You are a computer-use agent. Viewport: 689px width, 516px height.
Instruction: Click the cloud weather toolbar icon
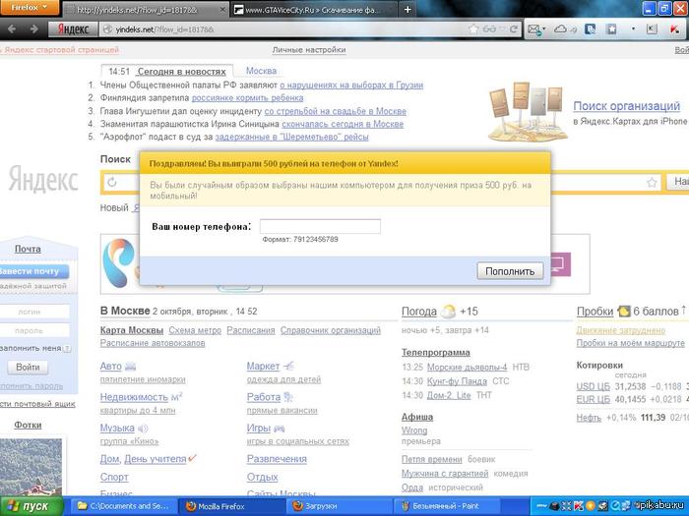click(x=561, y=29)
